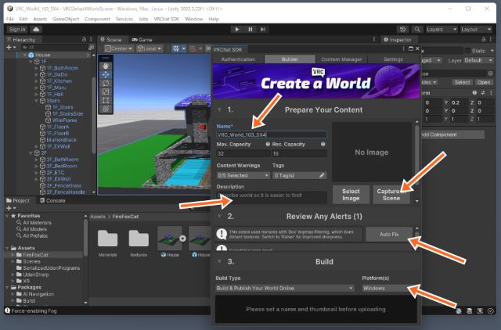The height and width of the screenshot is (330, 501).
Task: Select the Transform tool in Scene
Action: [x=106, y=109]
